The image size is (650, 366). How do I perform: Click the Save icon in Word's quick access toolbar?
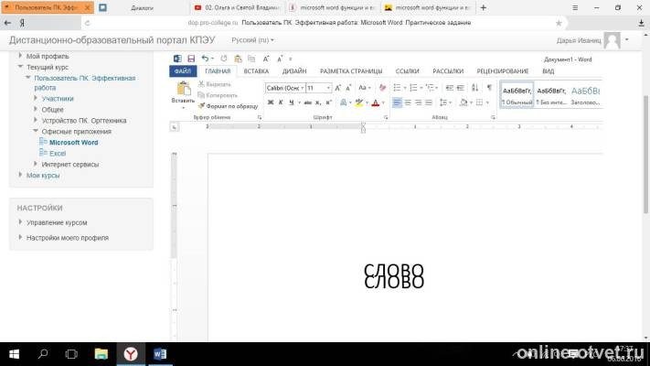pyautogui.click(x=191, y=59)
